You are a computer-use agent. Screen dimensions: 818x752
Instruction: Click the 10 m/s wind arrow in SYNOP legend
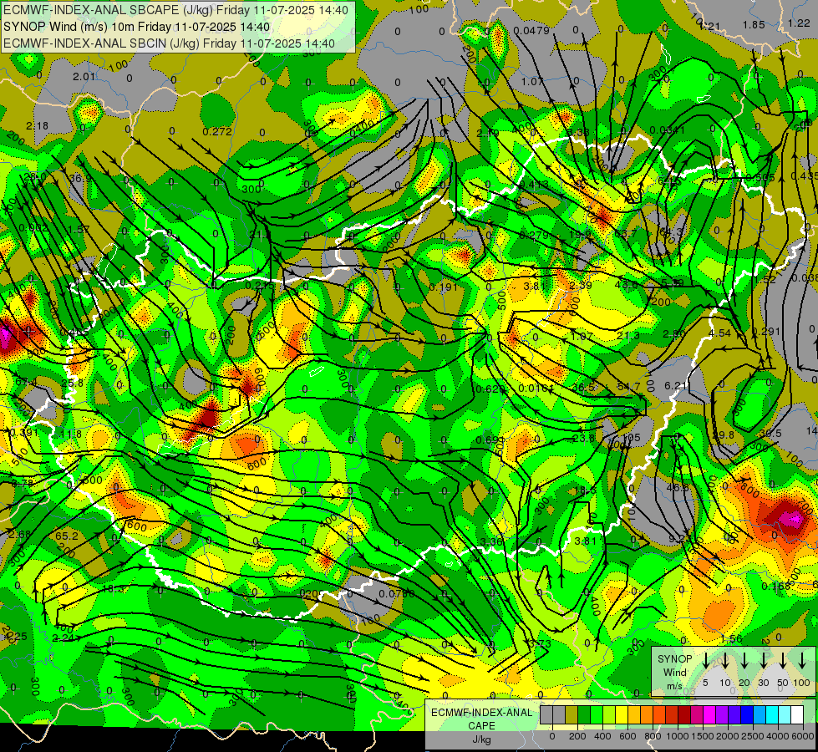[x=725, y=661]
